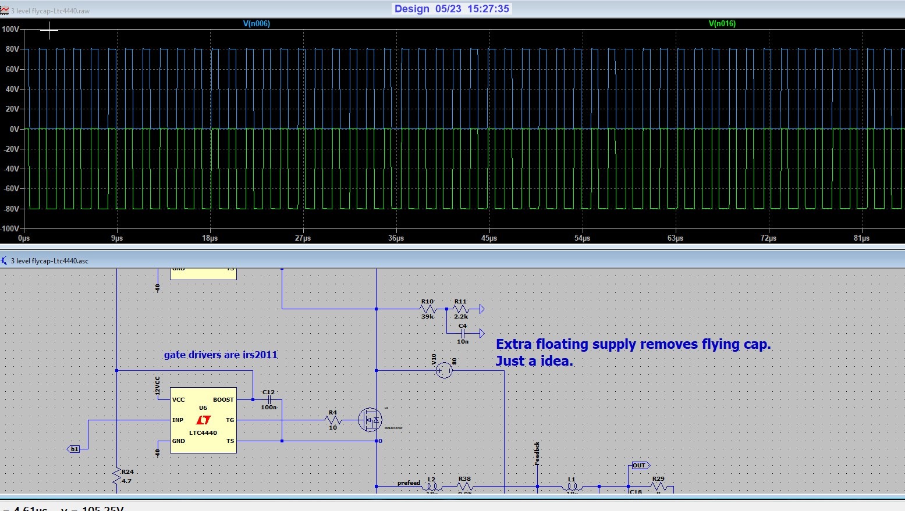Click the 80V vertical axis label
The width and height of the screenshot is (905, 511).
coord(13,49)
